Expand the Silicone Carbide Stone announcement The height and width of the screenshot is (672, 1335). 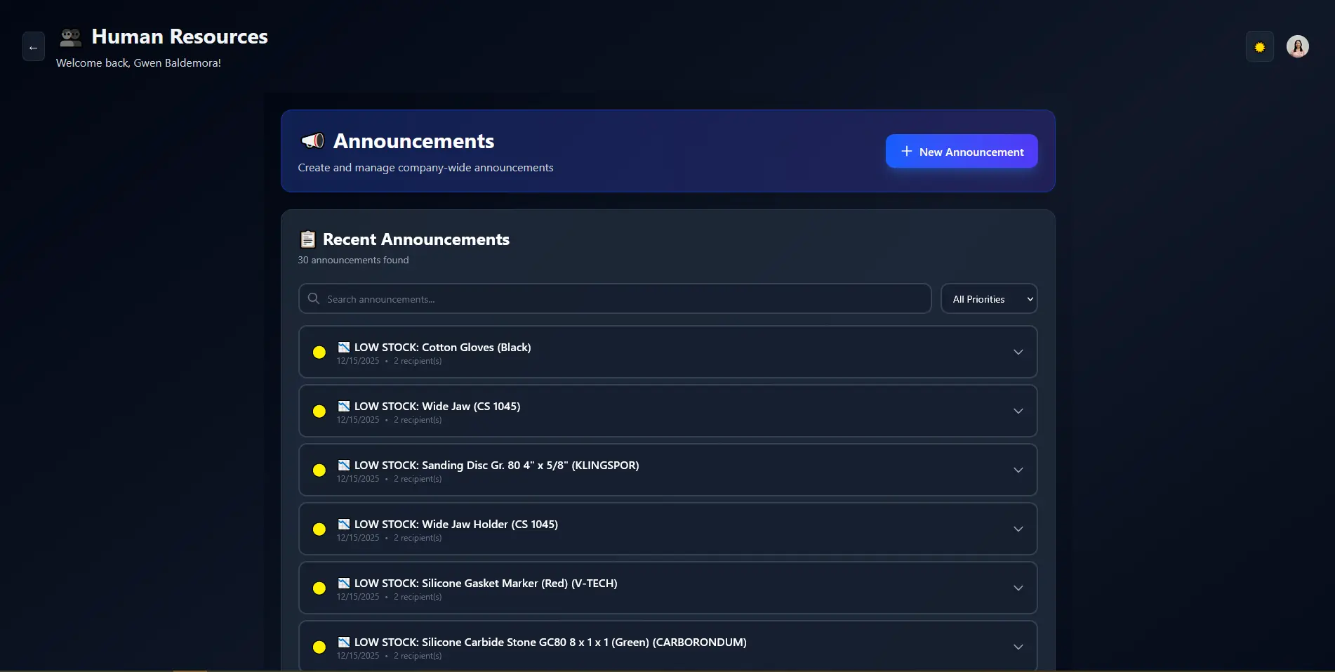point(1018,647)
